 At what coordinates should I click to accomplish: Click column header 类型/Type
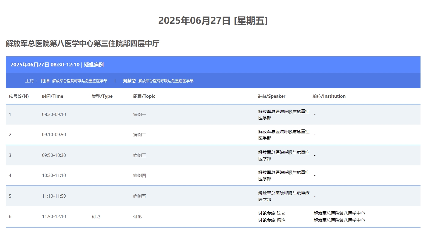tap(102, 96)
